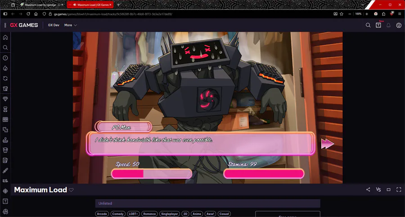
Task: Toggle the browser sidebar panel button
Action: (5, 14)
